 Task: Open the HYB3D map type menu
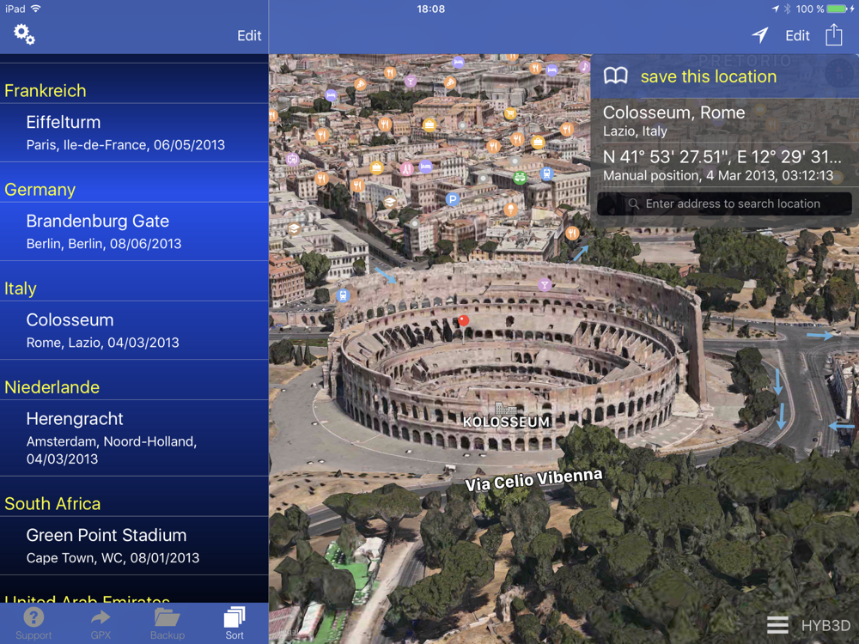point(825,625)
